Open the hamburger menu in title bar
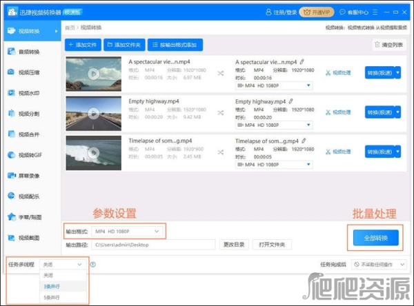Viewport: 414px width, 306px height. (375, 12)
